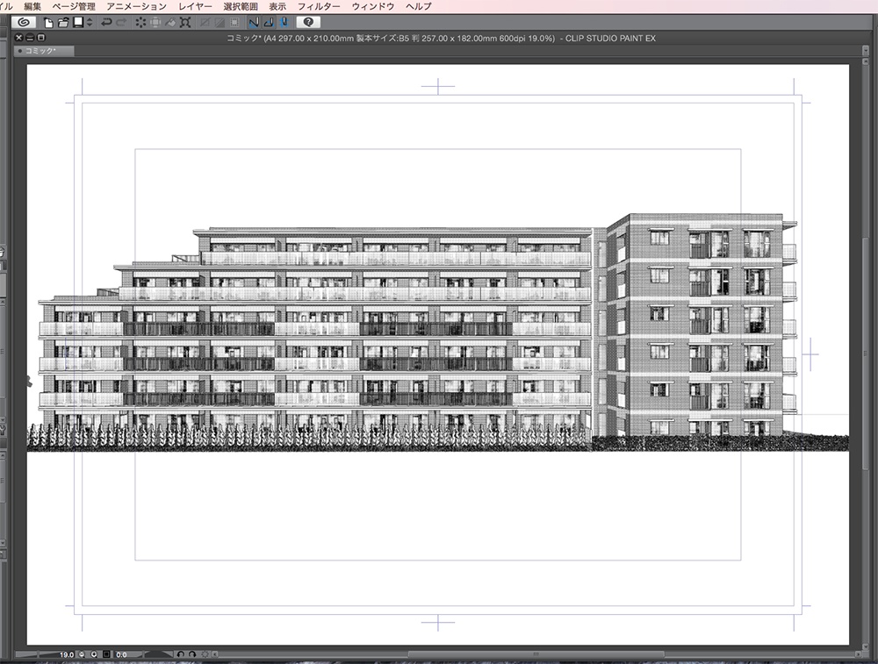Click the apartment building on the canvas
This screenshot has height=664, width=878.
[x=417, y=332]
